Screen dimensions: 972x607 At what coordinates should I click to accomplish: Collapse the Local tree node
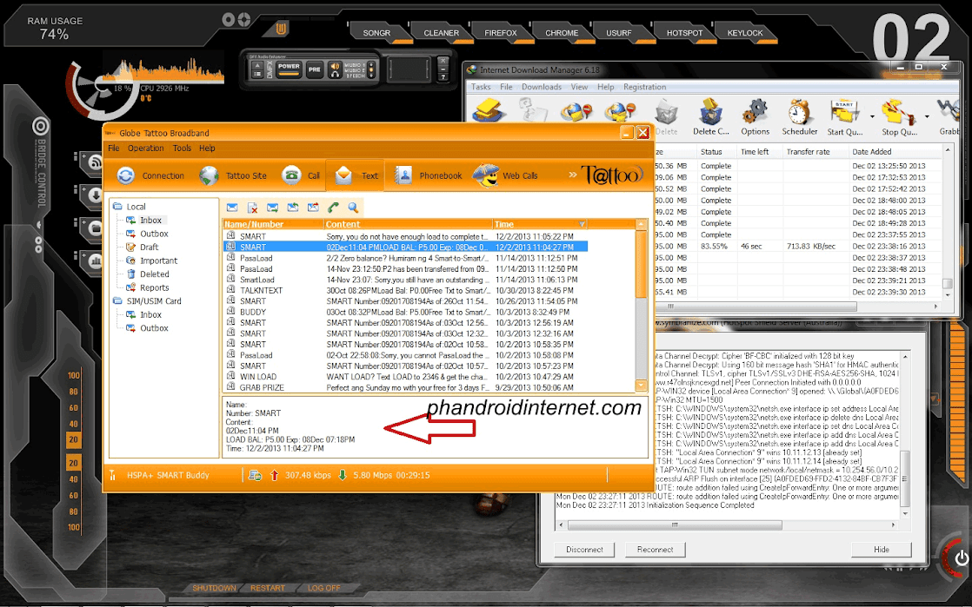[117, 207]
